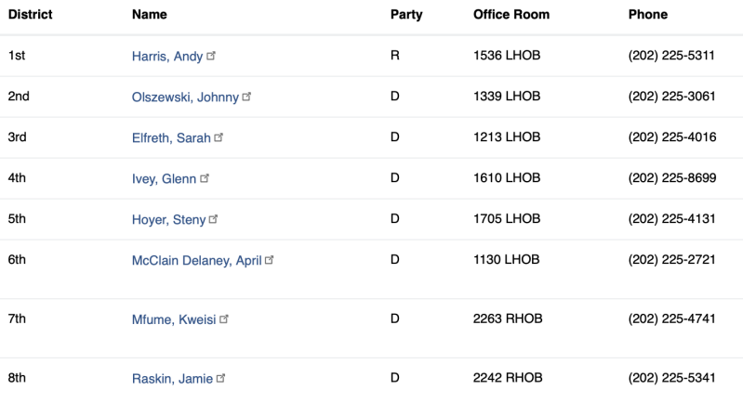The height and width of the screenshot is (403, 743).
Task: Follow the Ivey, Glenn name link
Action: [164, 179]
